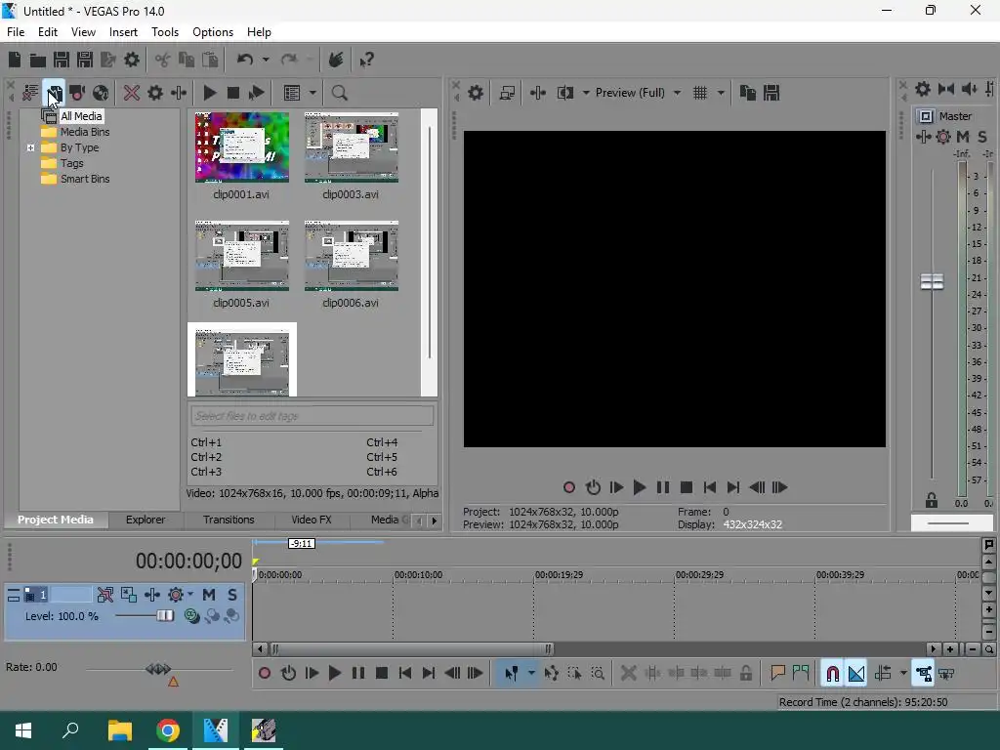Image resolution: width=1000 pixels, height=750 pixels.
Task: Toggle the Automatic Crossfades icon
Action: point(855,674)
